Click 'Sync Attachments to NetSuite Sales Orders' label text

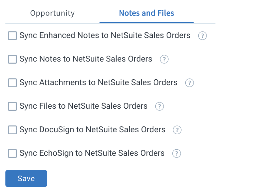(98, 83)
